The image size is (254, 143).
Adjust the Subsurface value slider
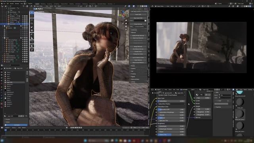[x=171, y=101]
